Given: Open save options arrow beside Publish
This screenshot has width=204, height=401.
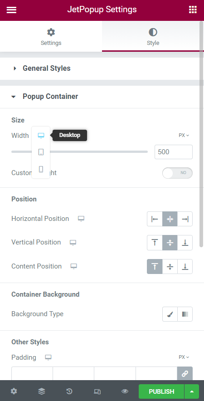Looking at the screenshot, I should (x=192, y=391).
